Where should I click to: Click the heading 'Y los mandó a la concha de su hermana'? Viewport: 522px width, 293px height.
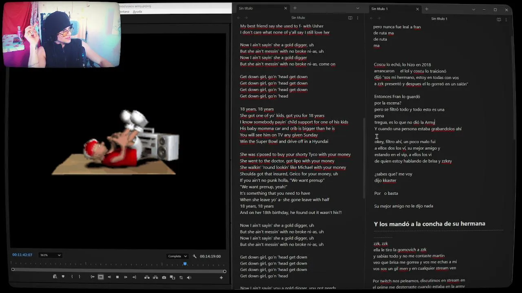click(x=429, y=224)
